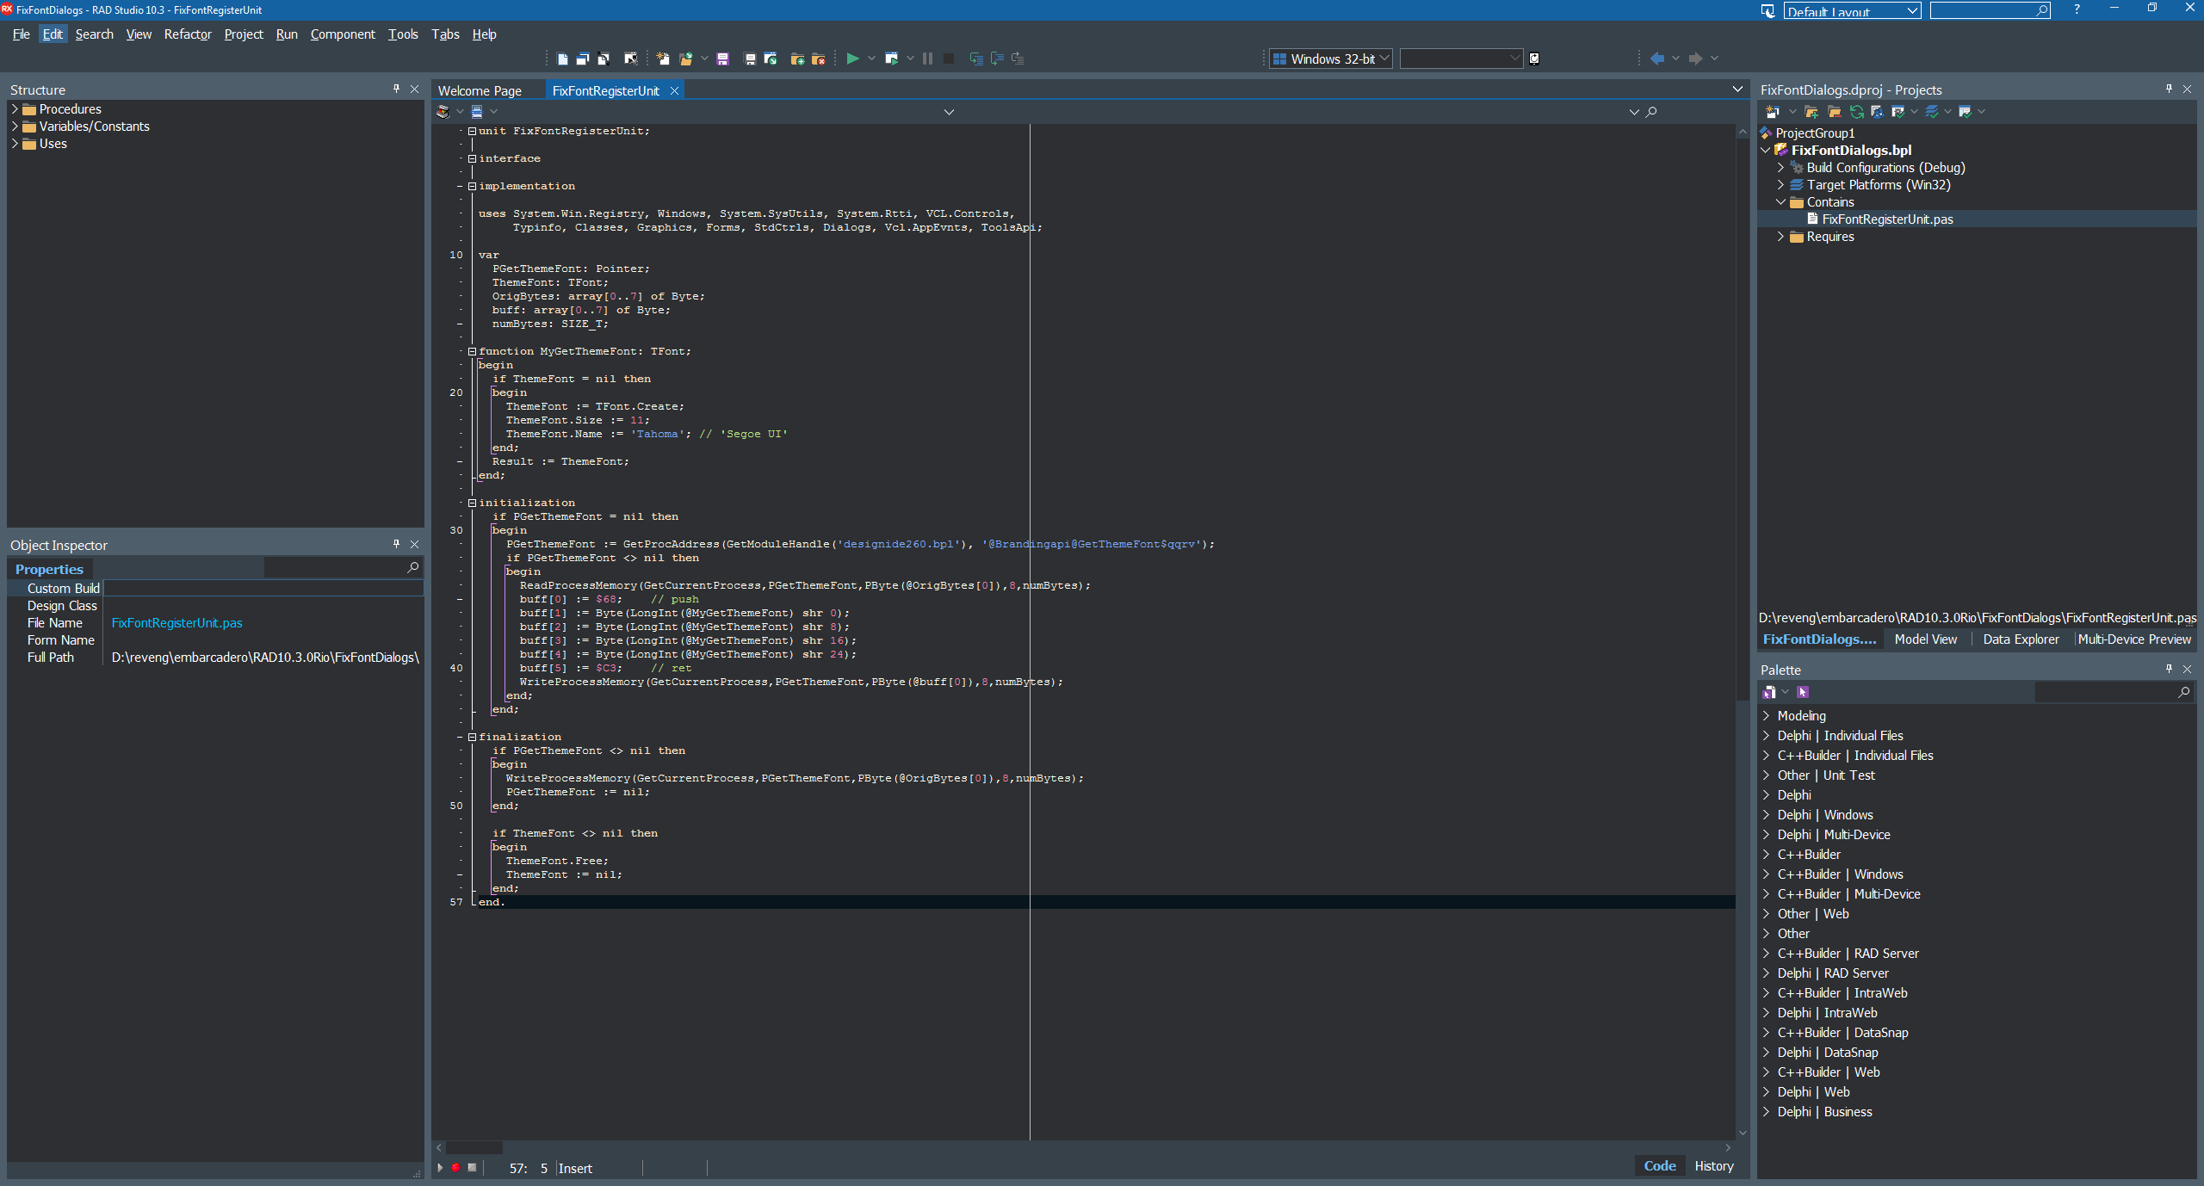Click the editor toolbar search magnifier icon
Image resolution: width=2204 pixels, height=1186 pixels.
pos(1651,112)
